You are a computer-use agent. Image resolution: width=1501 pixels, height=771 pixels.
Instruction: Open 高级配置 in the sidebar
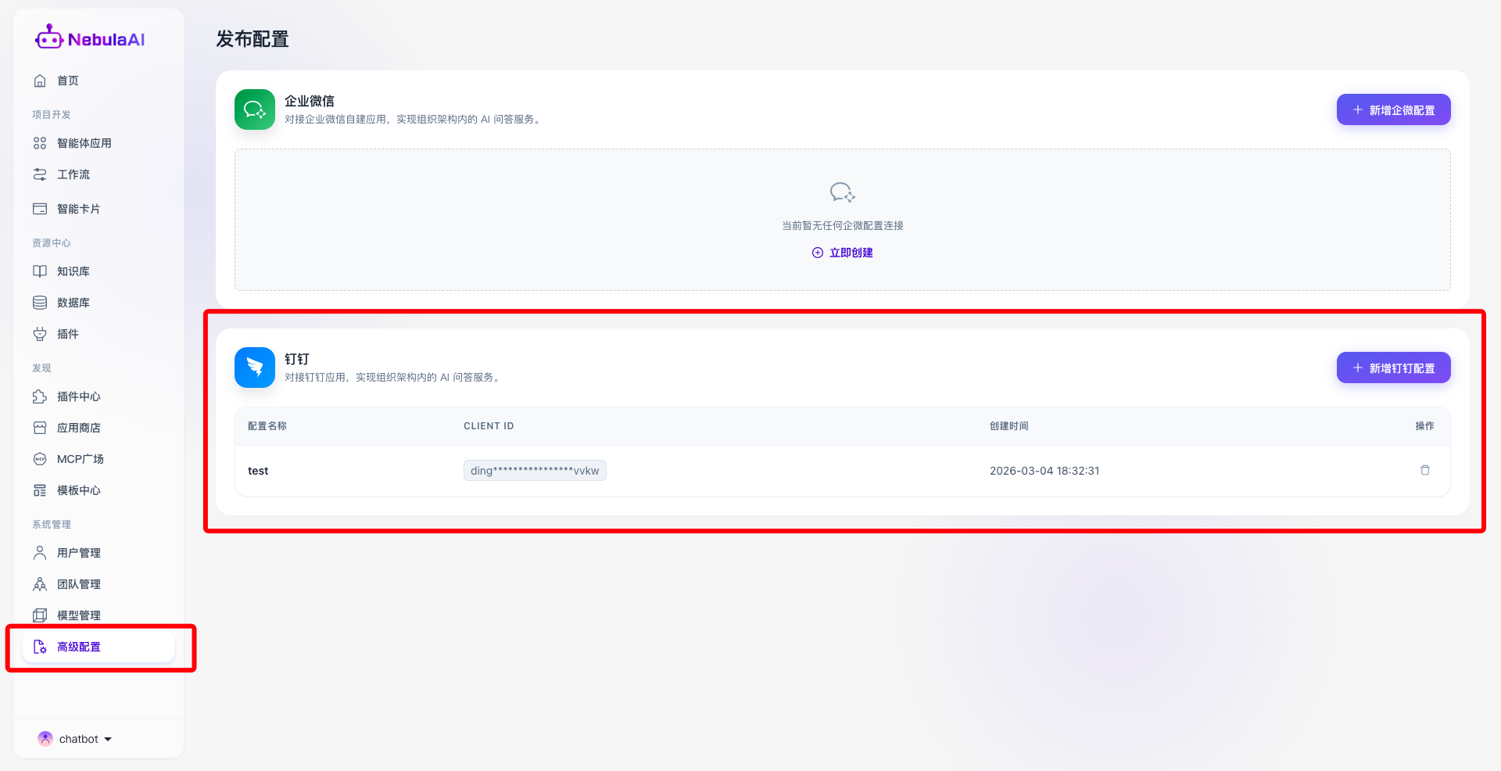78,647
